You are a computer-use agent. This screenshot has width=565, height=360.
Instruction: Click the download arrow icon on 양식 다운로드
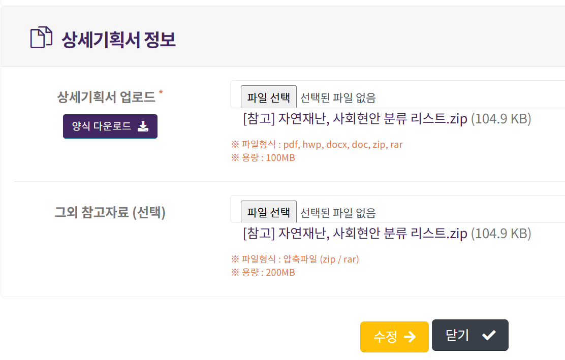(x=143, y=126)
